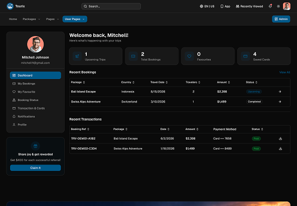The width and height of the screenshot is (297, 206).
Task: Follow the View All bookings link
Action: (284, 72)
